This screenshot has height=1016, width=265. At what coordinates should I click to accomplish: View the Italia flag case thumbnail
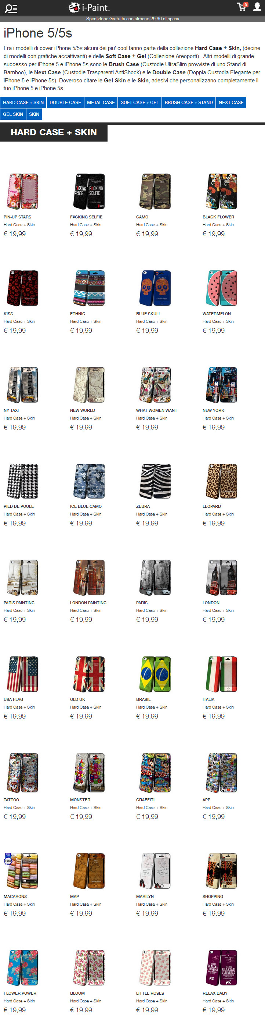(222, 674)
